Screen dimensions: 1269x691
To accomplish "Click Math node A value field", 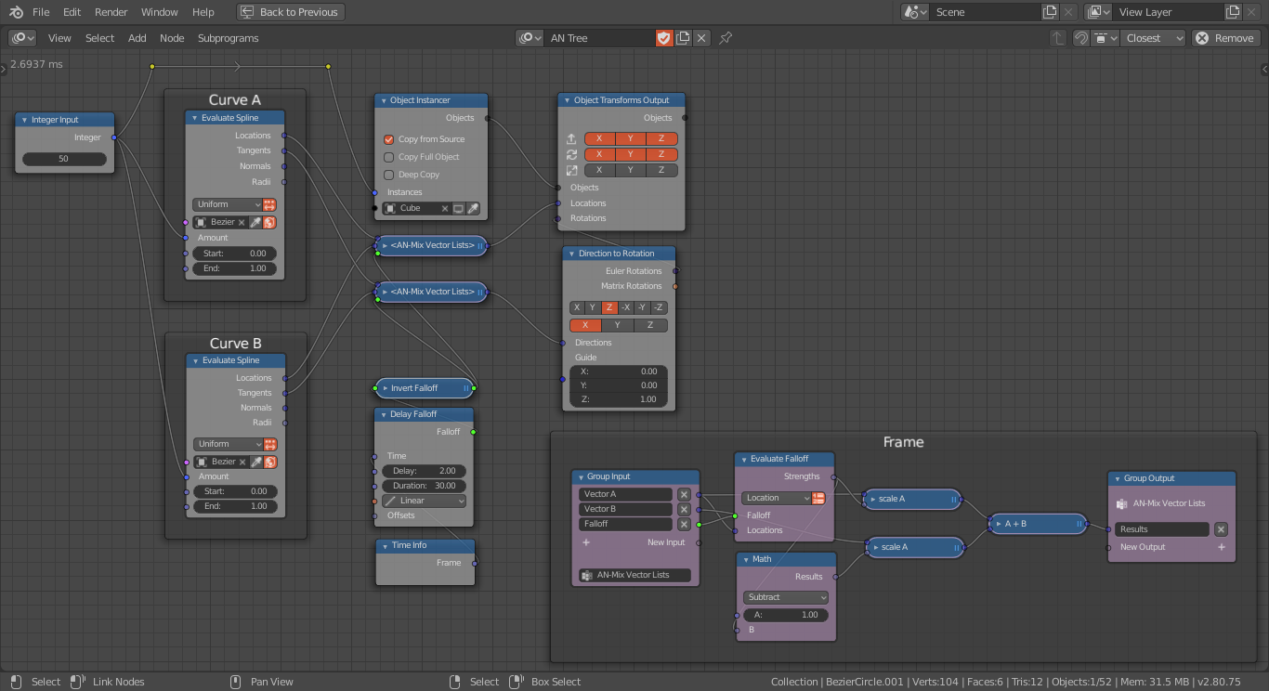I will point(785,615).
